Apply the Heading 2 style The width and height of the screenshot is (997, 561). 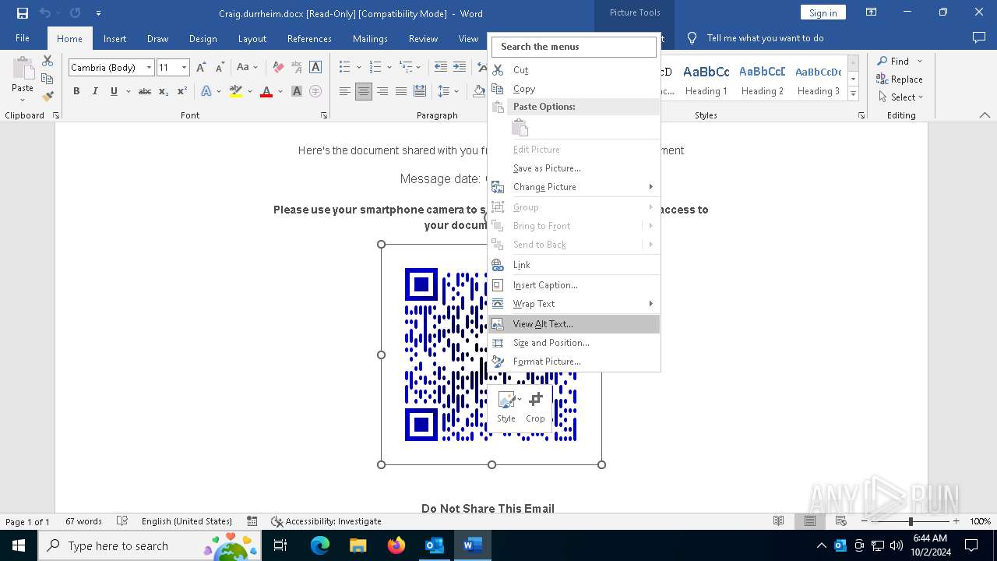point(763,80)
